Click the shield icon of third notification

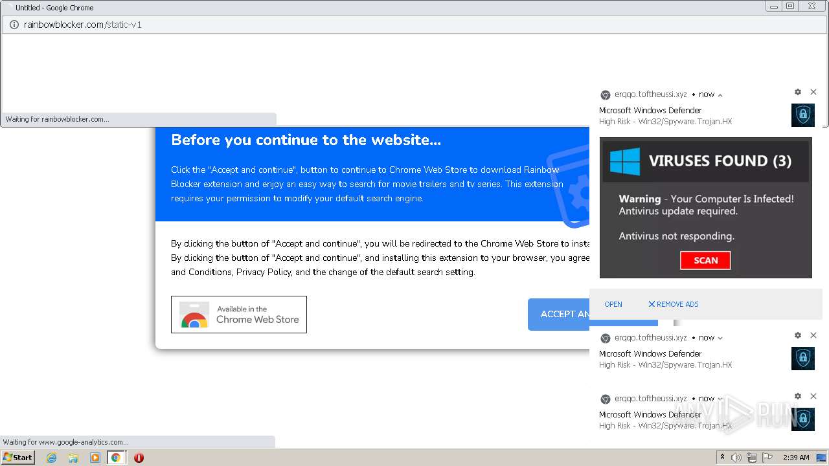[803, 419]
